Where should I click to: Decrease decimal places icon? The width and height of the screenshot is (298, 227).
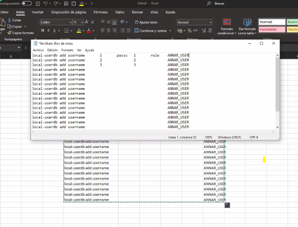(x=210, y=30)
